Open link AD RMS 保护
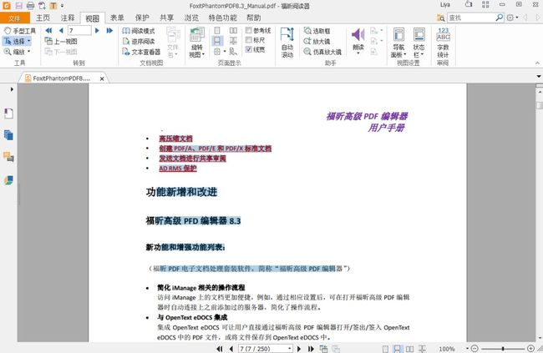The width and height of the screenshot is (543, 353). click(x=178, y=169)
